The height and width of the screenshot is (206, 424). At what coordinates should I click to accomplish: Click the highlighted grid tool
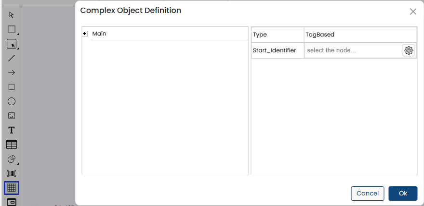(x=12, y=188)
